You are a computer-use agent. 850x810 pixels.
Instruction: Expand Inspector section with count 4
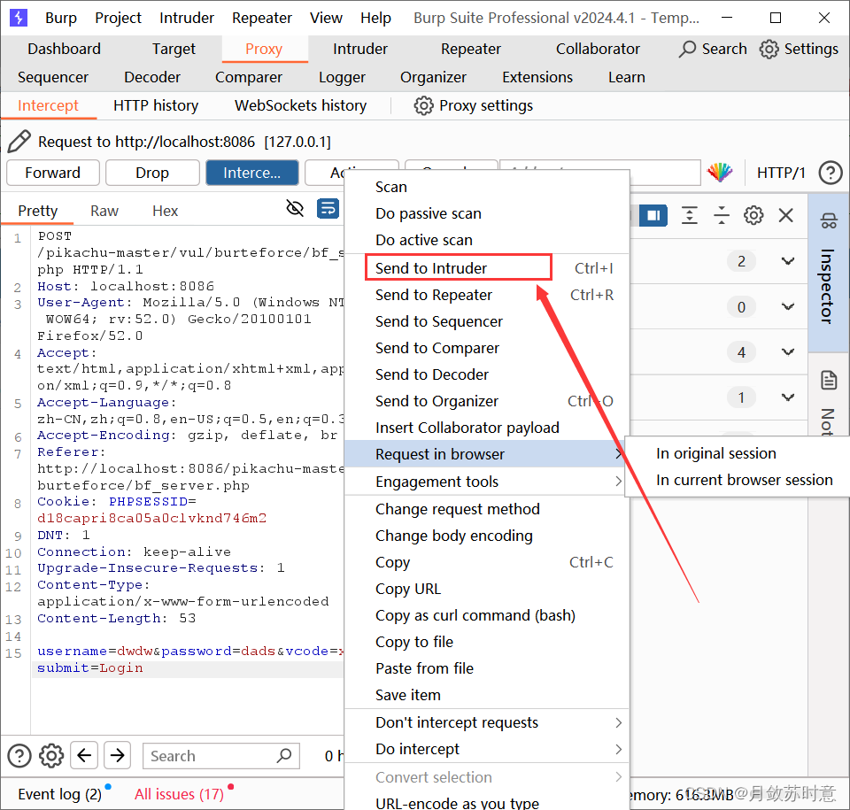click(788, 352)
